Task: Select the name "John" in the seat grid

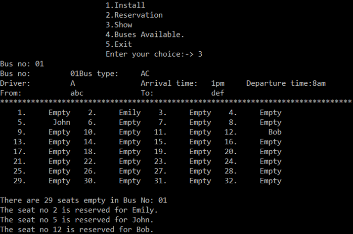Action: [x=61, y=122]
